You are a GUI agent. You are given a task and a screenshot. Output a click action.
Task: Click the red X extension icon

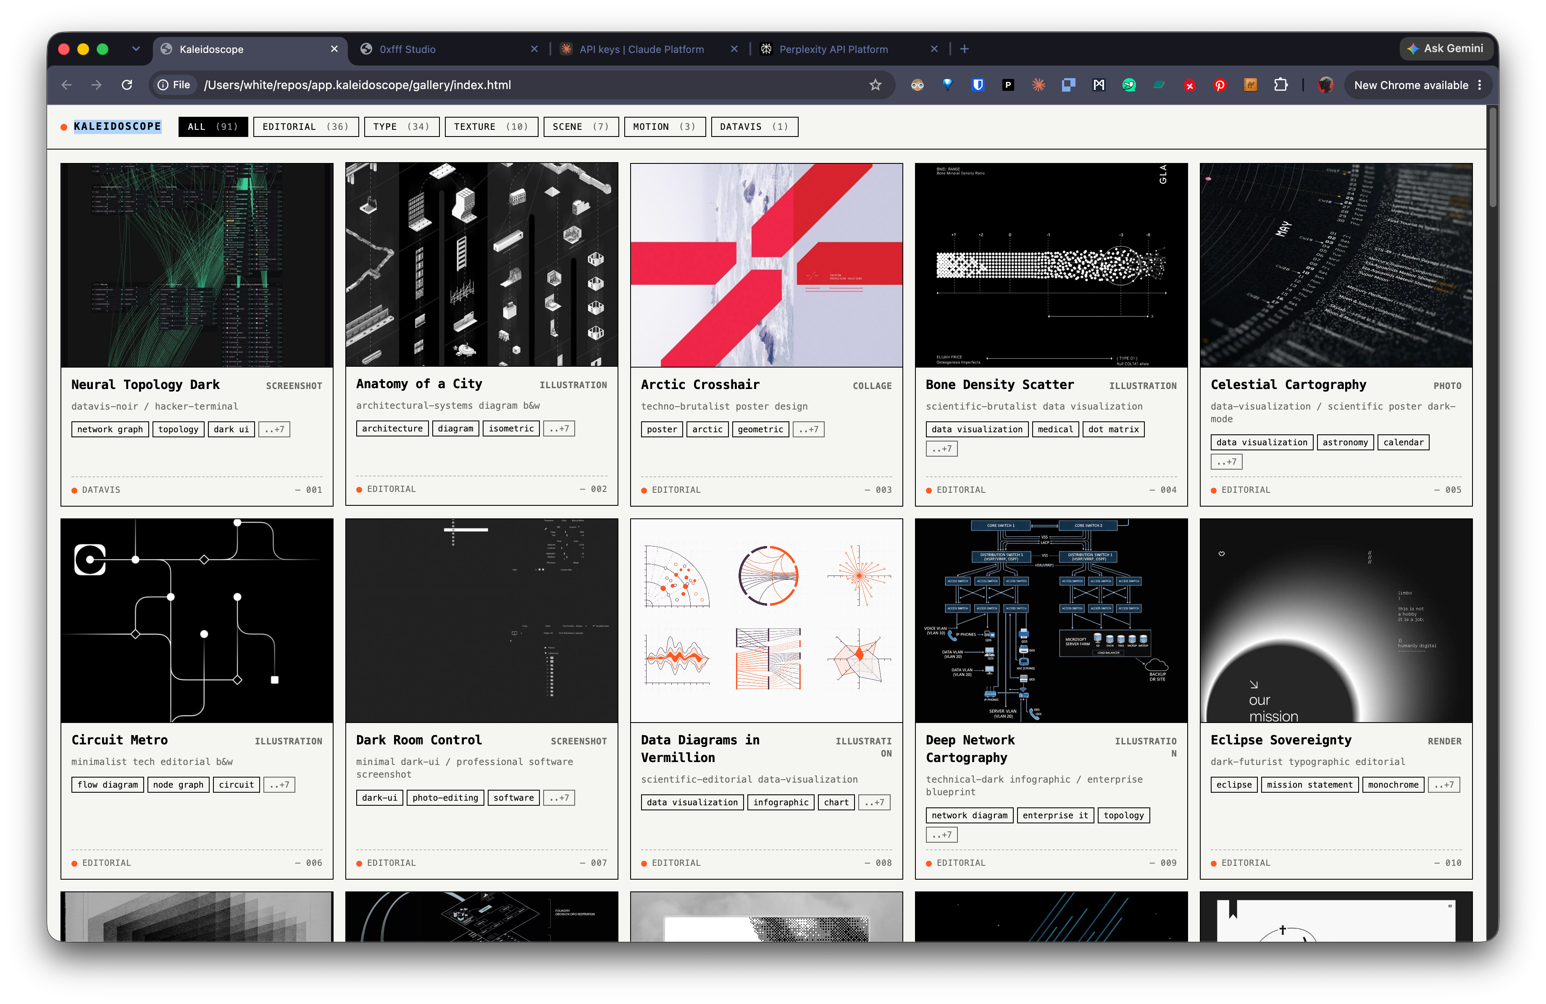(1189, 85)
